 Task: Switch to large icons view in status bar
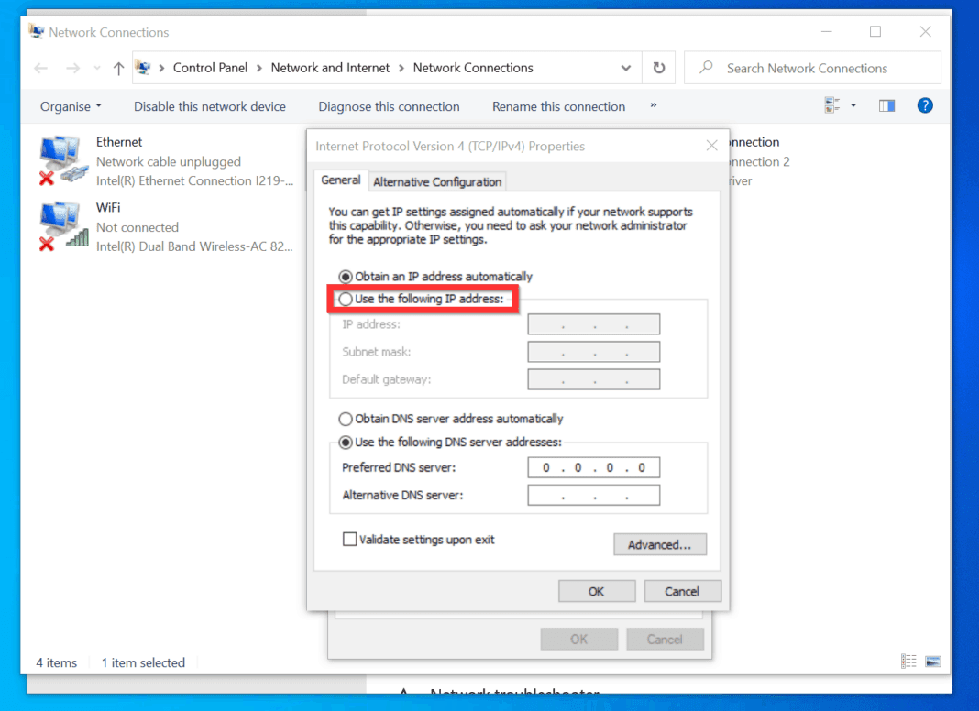933,661
